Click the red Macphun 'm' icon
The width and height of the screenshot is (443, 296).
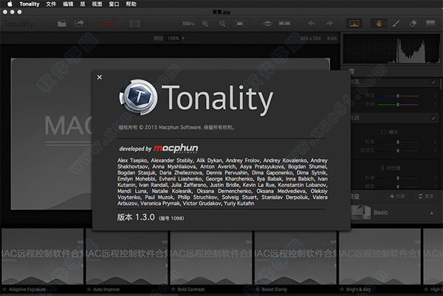(106, 24)
